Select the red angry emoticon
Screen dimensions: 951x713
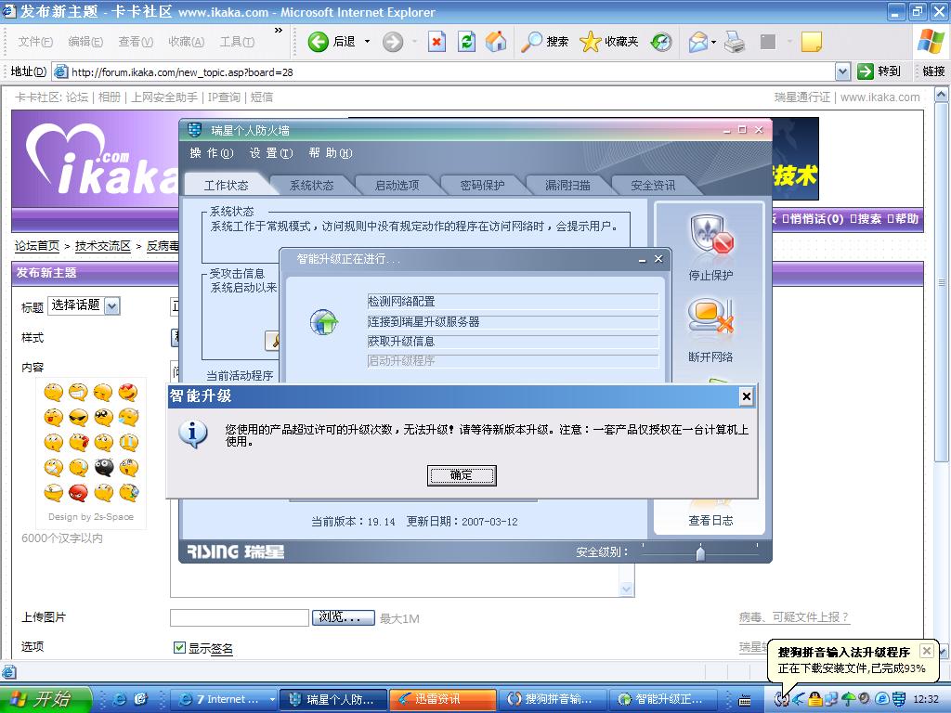[78, 493]
